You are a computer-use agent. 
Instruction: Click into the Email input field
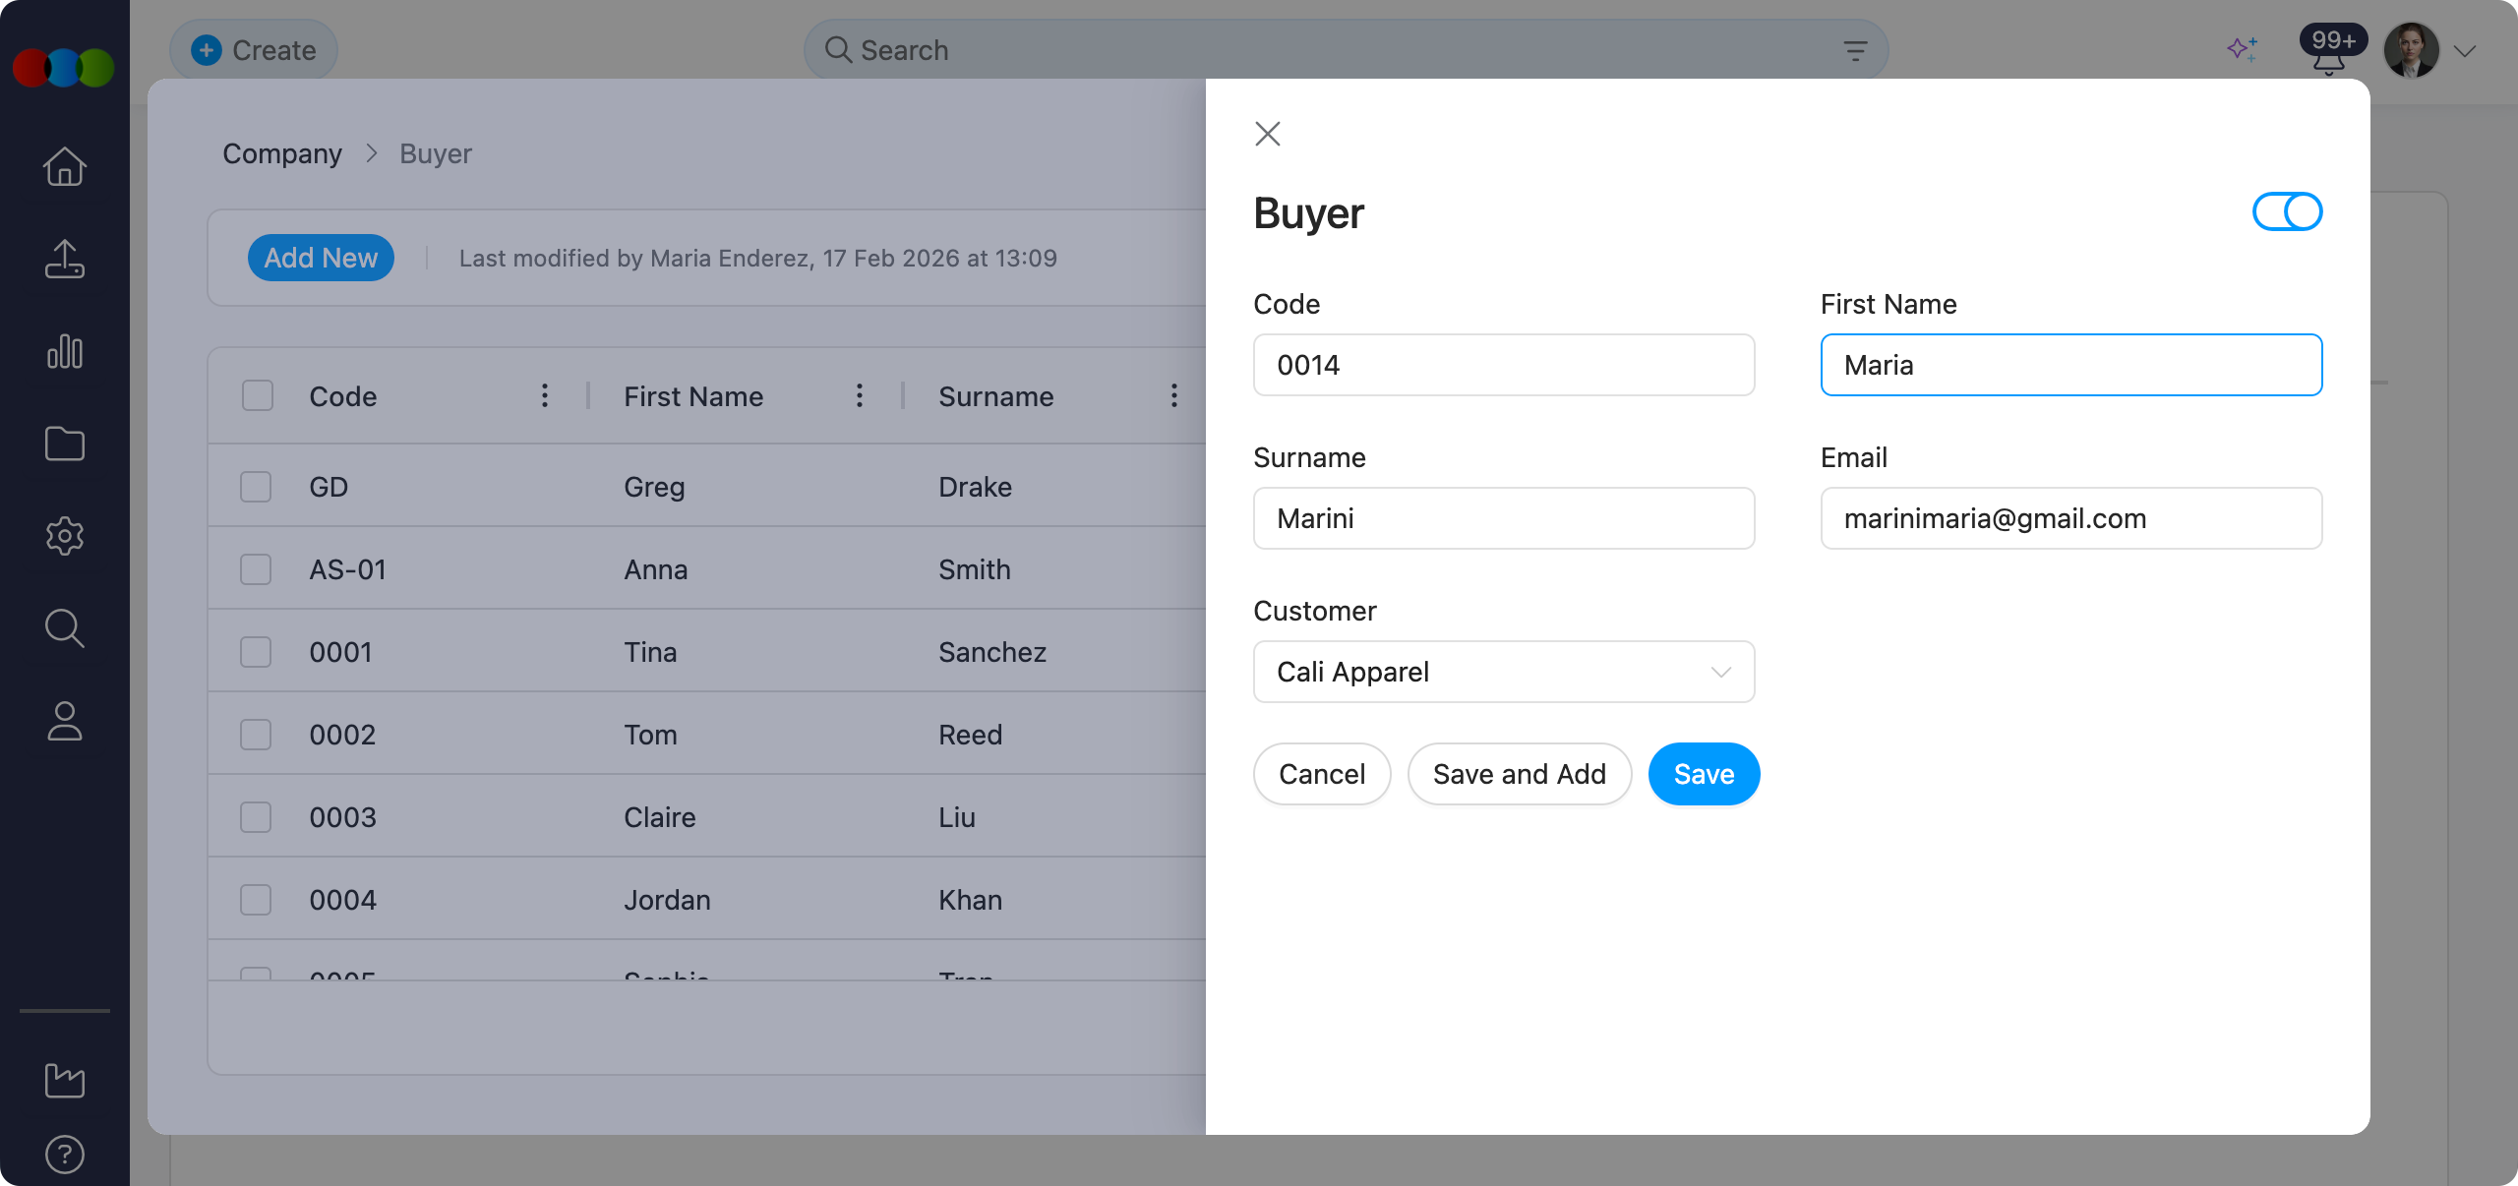pyautogui.click(x=2071, y=518)
